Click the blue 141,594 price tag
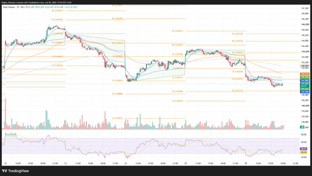 305,92
